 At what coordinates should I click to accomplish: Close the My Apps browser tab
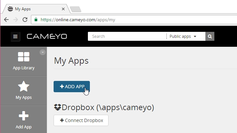point(63,9)
